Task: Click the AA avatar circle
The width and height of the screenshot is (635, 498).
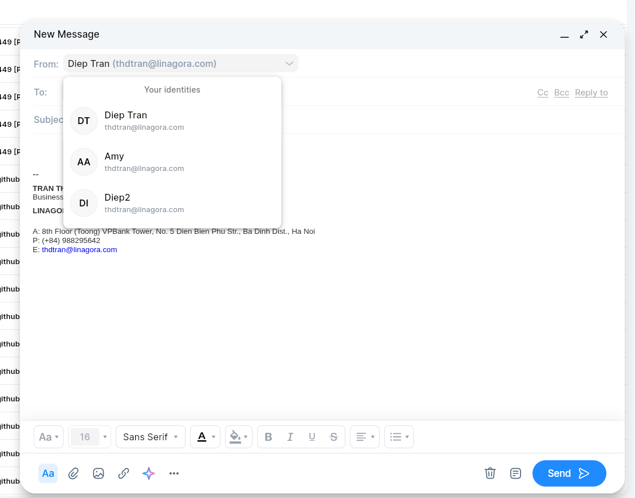Action: tap(84, 162)
